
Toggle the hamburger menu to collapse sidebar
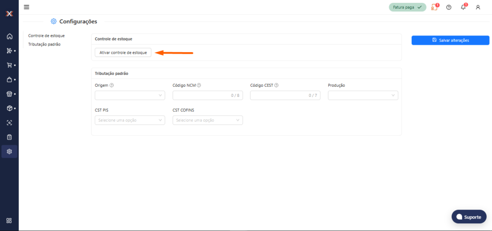pyautogui.click(x=26, y=7)
